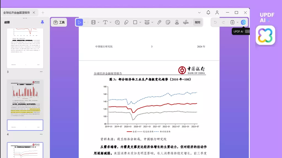Viewport: 282px width, 158px height.
Task: Open the shape tool dropdown arrow
Action: coord(140,23)
